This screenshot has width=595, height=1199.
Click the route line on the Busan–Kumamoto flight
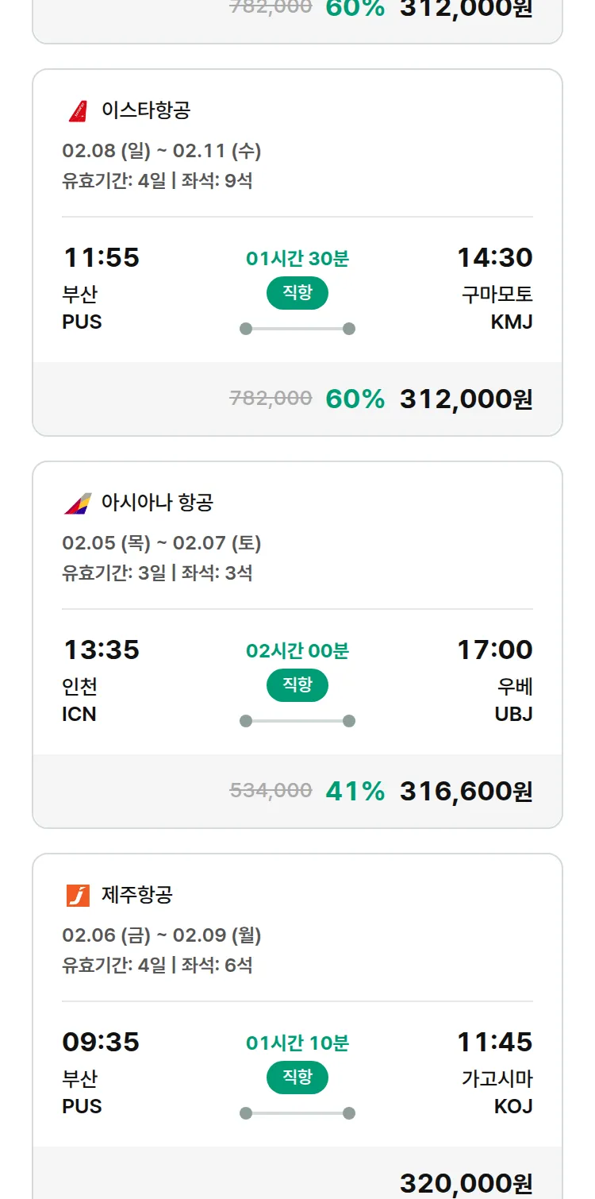click(297, 329)
